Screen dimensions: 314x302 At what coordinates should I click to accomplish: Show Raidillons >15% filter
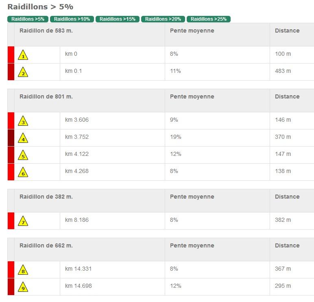[118, 19]
